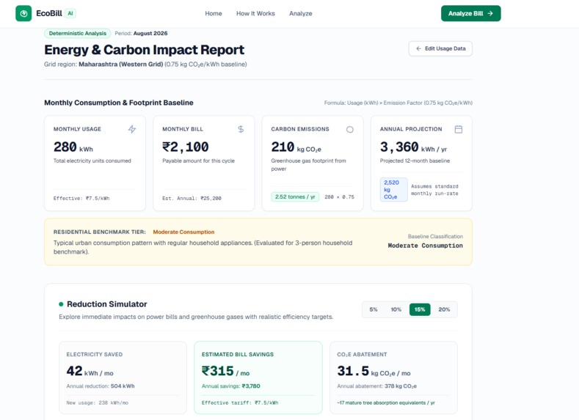Click the Energy & Carbon Impact Report heading
579x420 pixels.
coord(144,50)
